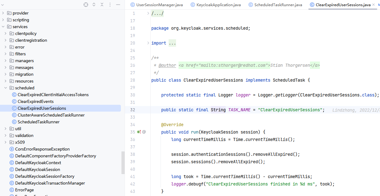Click the @Override annotation on line 34

172,125
